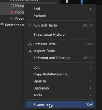
Task: Expand the Tools submenu chevron
Action: tap(90, 95)
